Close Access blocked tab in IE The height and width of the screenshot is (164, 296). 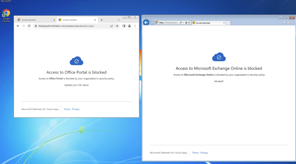click(x=224, y=23)
